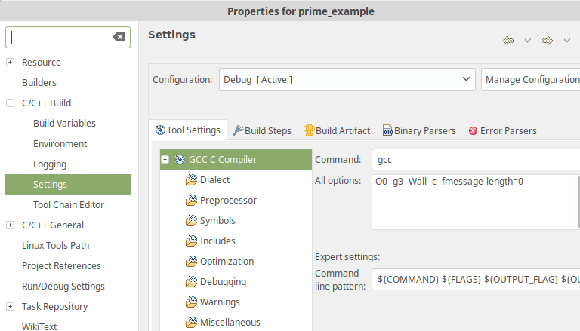Click the Symbols option icon
Screen dimensions: 580x331
coord(191,221)
